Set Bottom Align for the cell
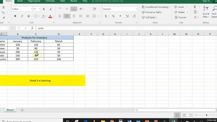 74,9
